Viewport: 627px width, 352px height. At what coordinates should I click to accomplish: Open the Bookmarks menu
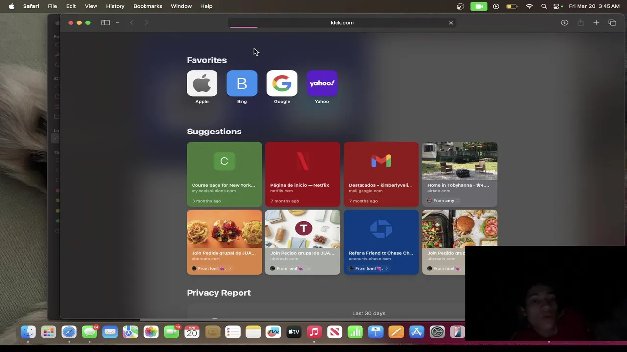pos(147,6)
